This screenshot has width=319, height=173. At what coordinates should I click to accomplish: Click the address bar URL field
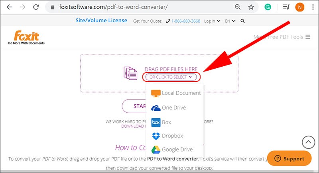coord(142,7)
